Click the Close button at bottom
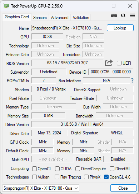Screen dimensions: 139x194 point(123,188)
